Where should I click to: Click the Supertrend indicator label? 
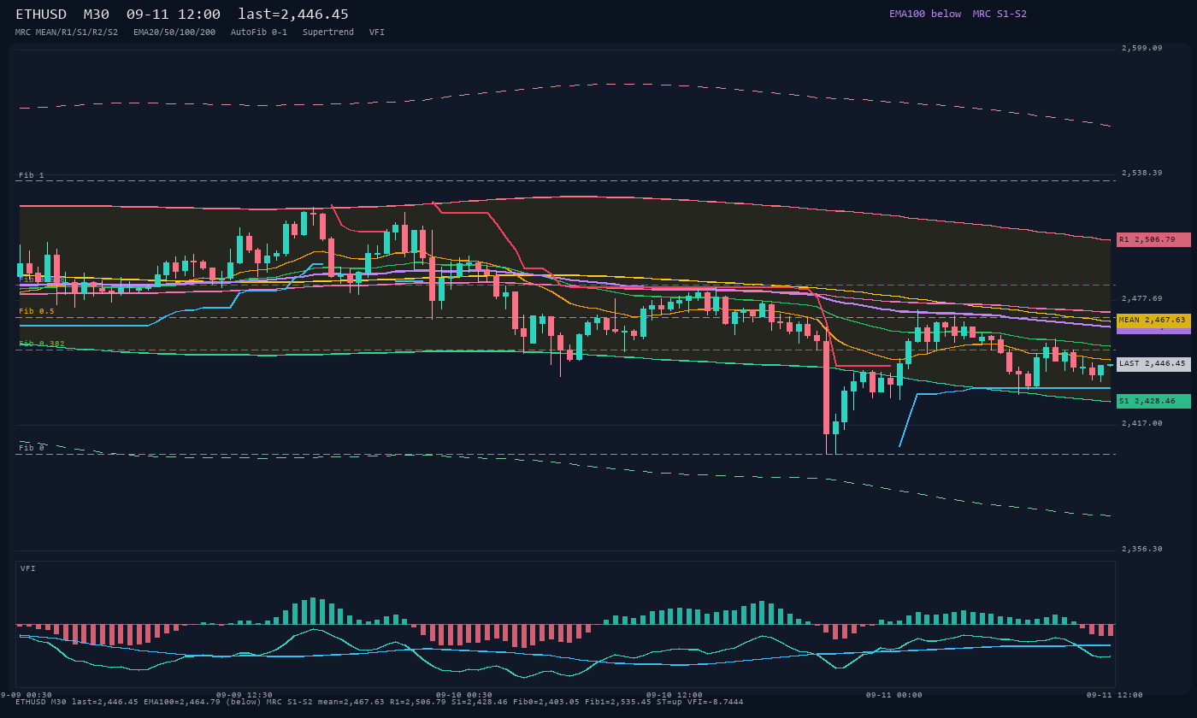click(x=328, y=32)
